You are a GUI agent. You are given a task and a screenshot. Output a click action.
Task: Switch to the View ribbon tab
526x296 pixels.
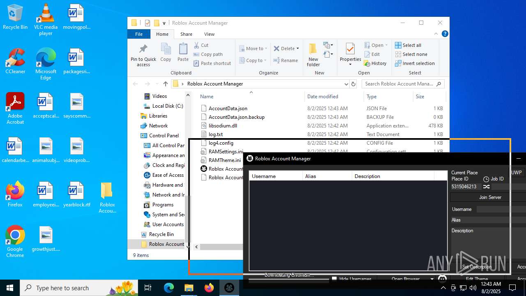[x=209, y=34]
